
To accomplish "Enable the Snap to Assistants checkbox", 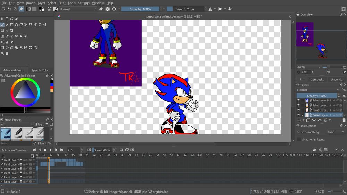I will tap(299, 139).
